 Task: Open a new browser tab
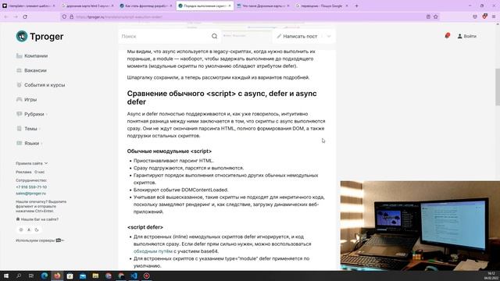pos(356,5)
